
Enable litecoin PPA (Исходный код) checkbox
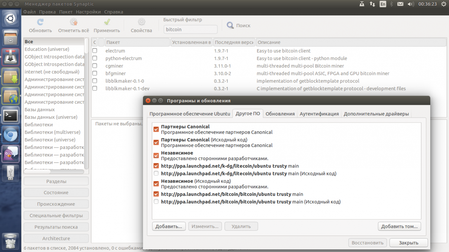click(x=156, y=174)
